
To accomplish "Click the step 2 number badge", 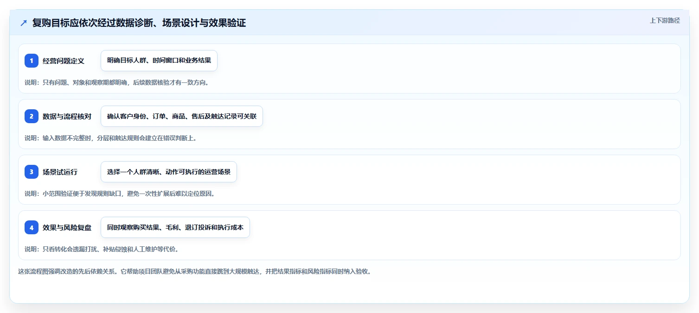I will point(32,116).
